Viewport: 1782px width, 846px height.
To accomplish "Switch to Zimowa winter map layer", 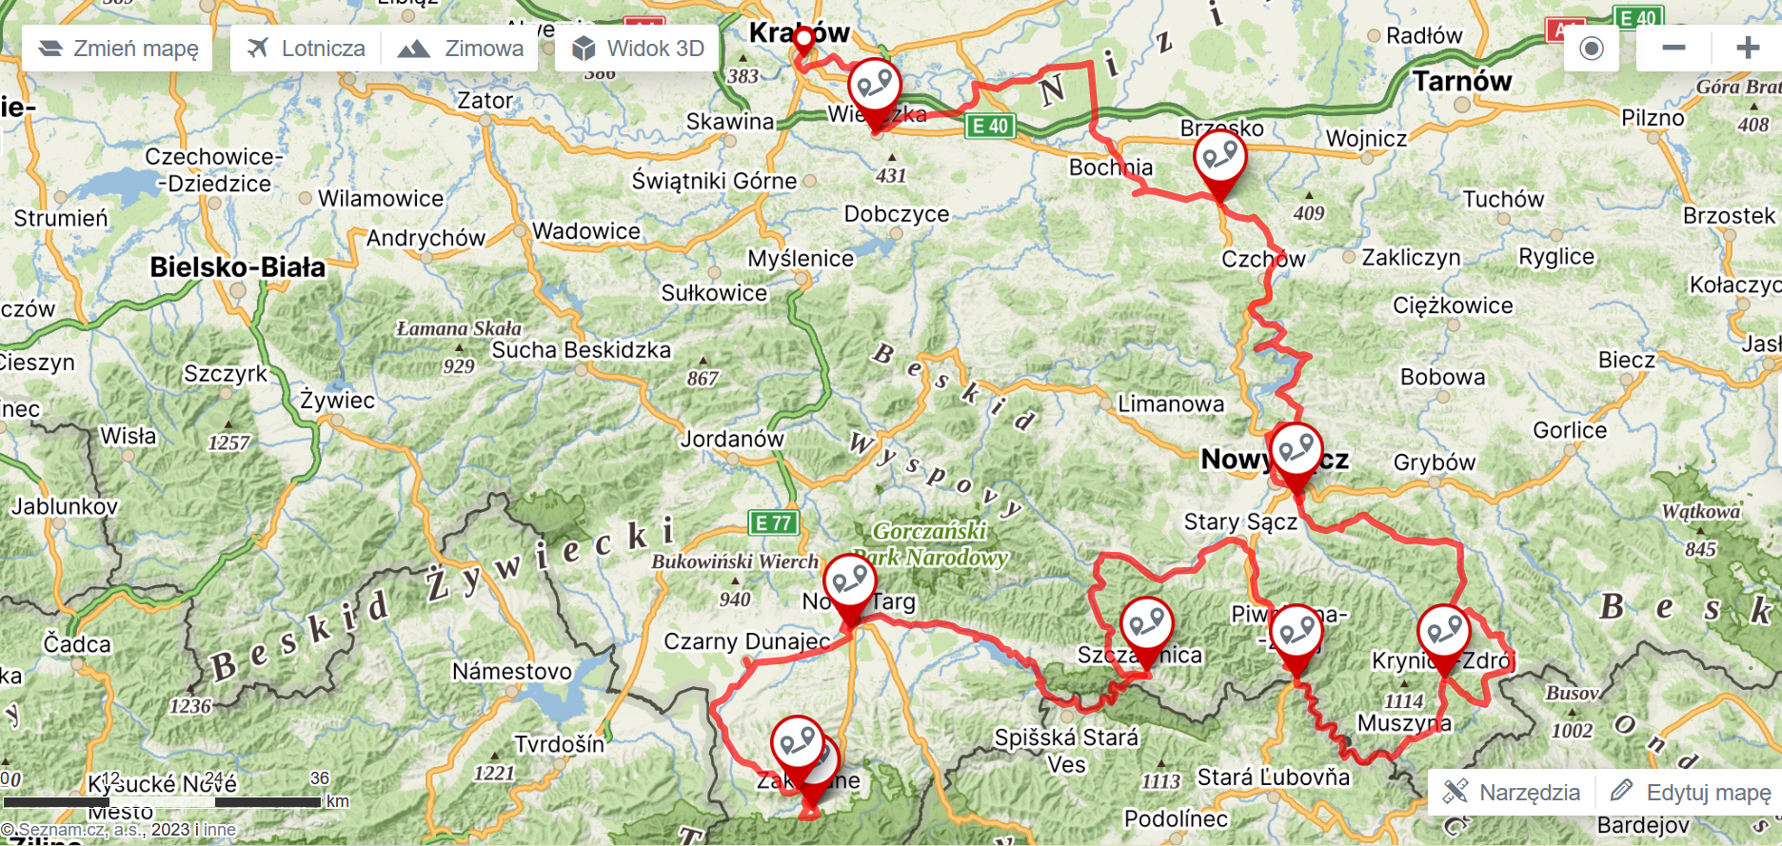I will click(x=461, y=49).
